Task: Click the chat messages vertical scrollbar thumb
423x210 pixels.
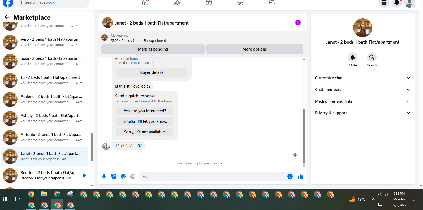Action: (x=304, y=136)
